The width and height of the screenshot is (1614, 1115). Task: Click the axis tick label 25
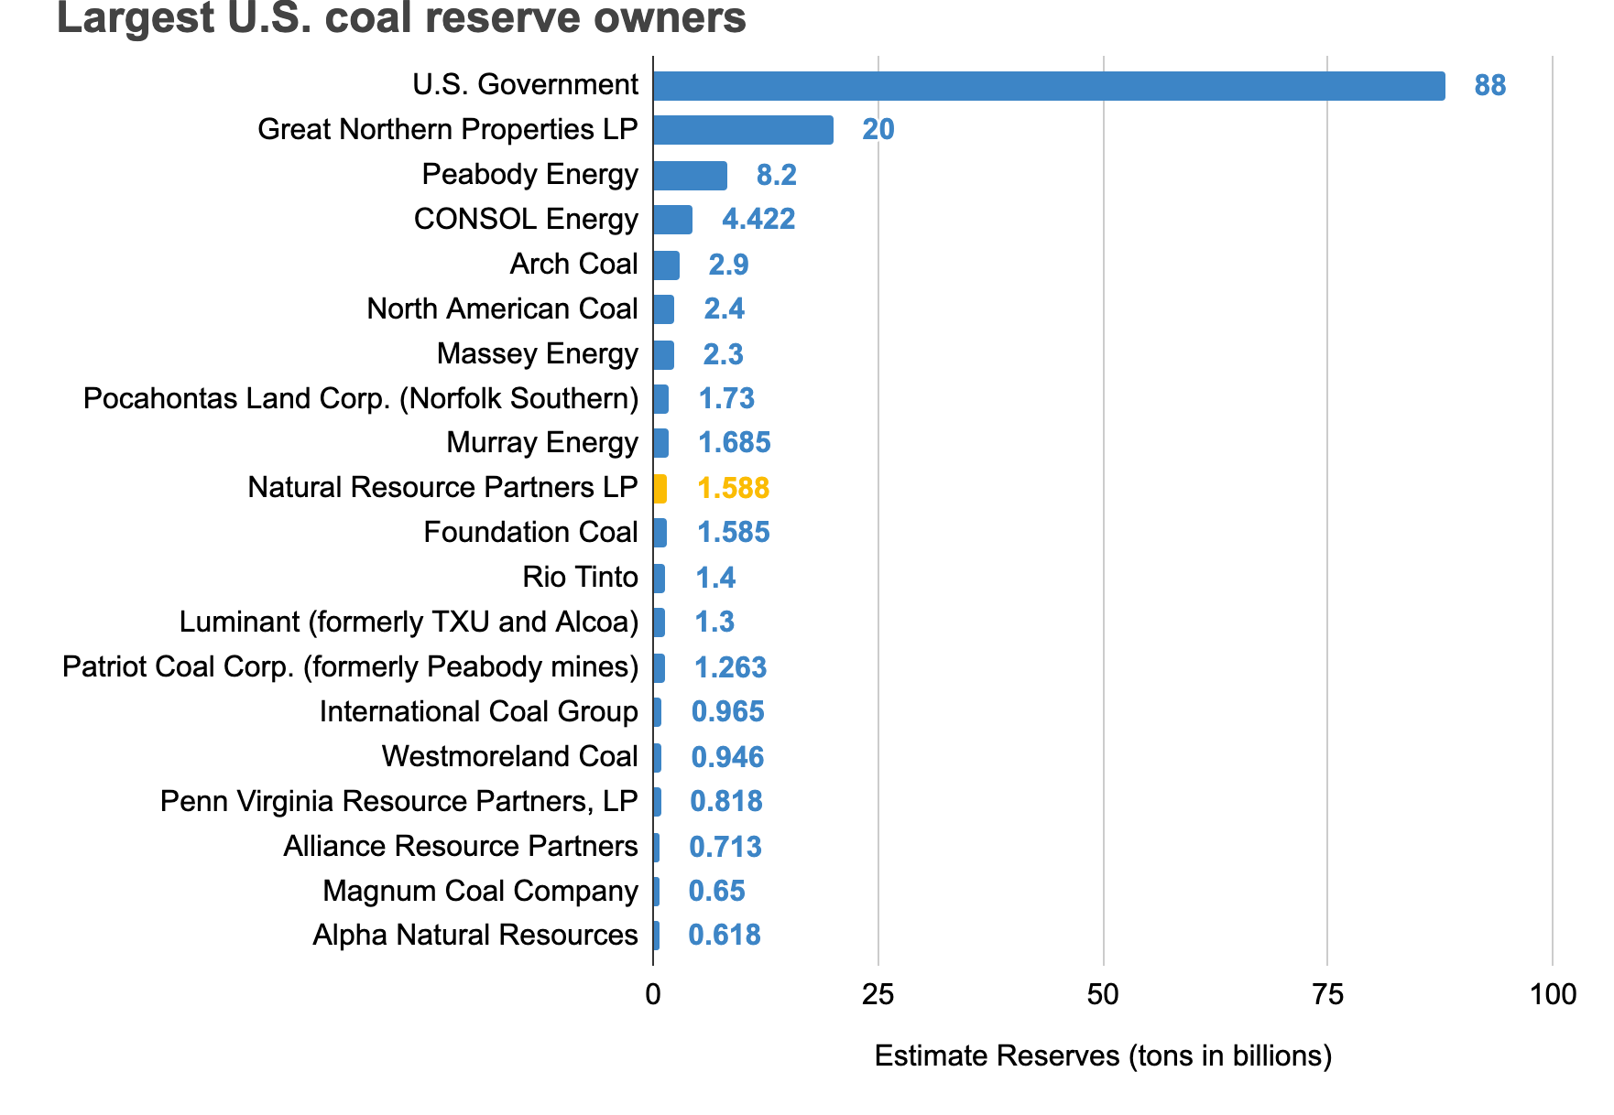878,995
